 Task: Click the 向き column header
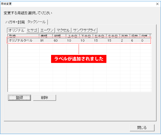145,36
